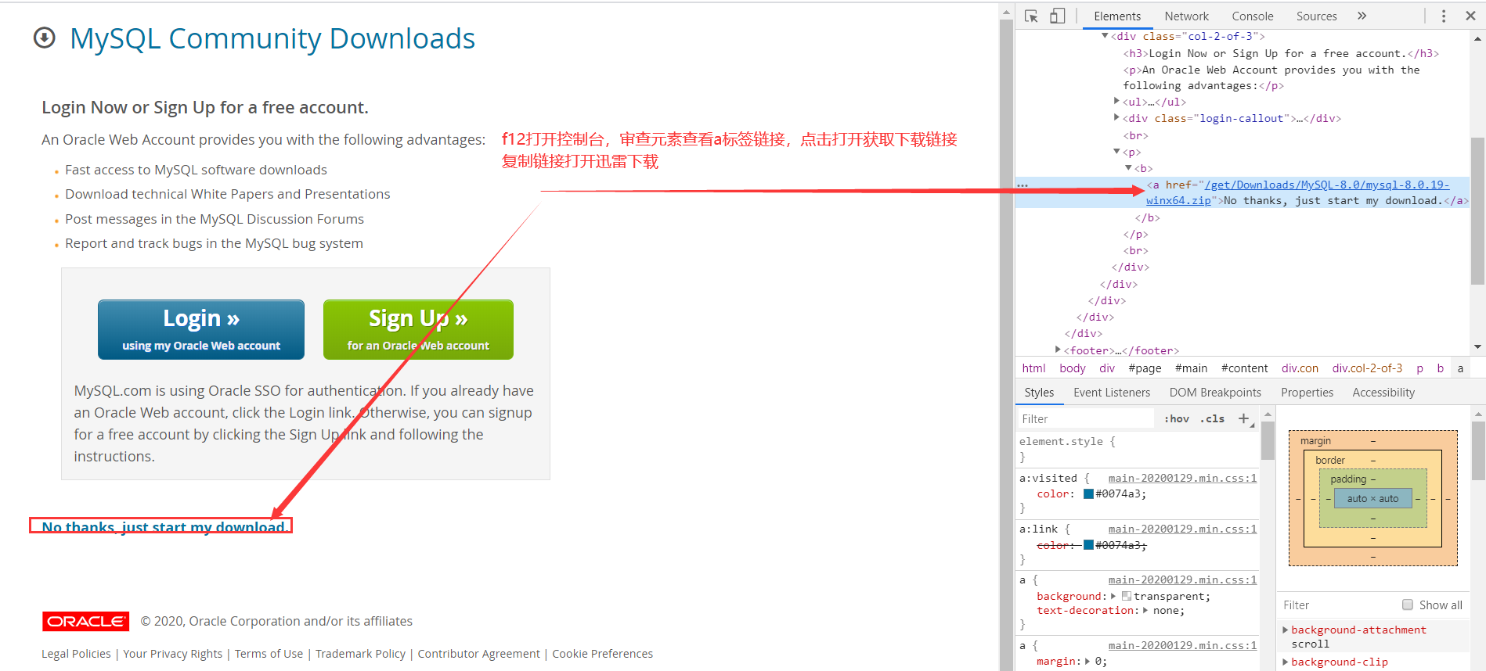The image size is (1486, 671).
Task: Expand computed background-clip property
Action: click(x=1285, y=662)
